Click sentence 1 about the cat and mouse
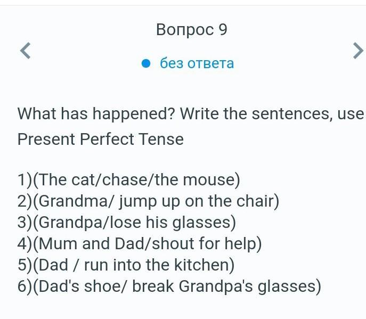This screenshot has height=319, width=366. coord(129,180)
